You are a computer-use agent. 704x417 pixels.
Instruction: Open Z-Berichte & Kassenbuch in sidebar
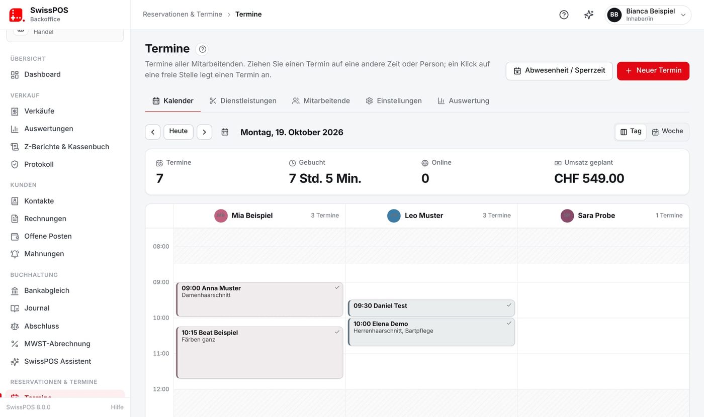coord(65,147)
